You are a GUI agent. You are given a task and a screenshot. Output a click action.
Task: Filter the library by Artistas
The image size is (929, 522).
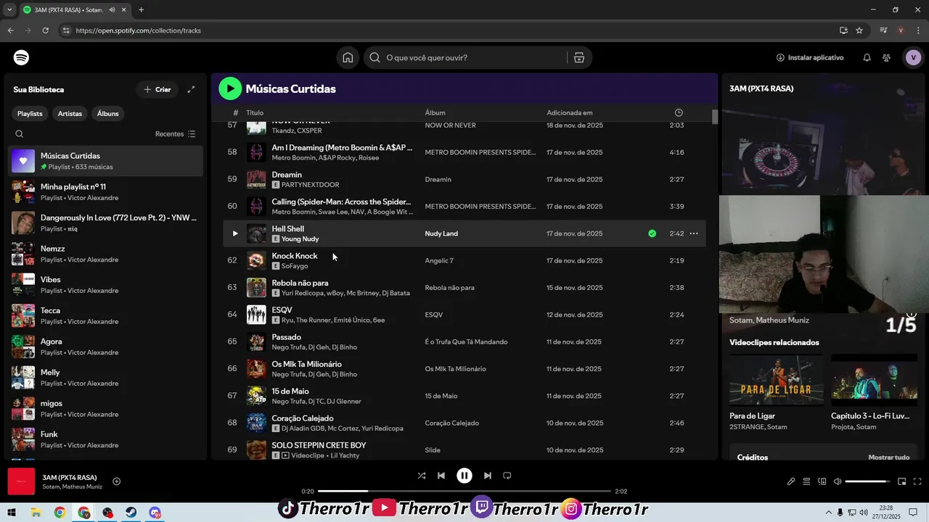coord(70,113)
